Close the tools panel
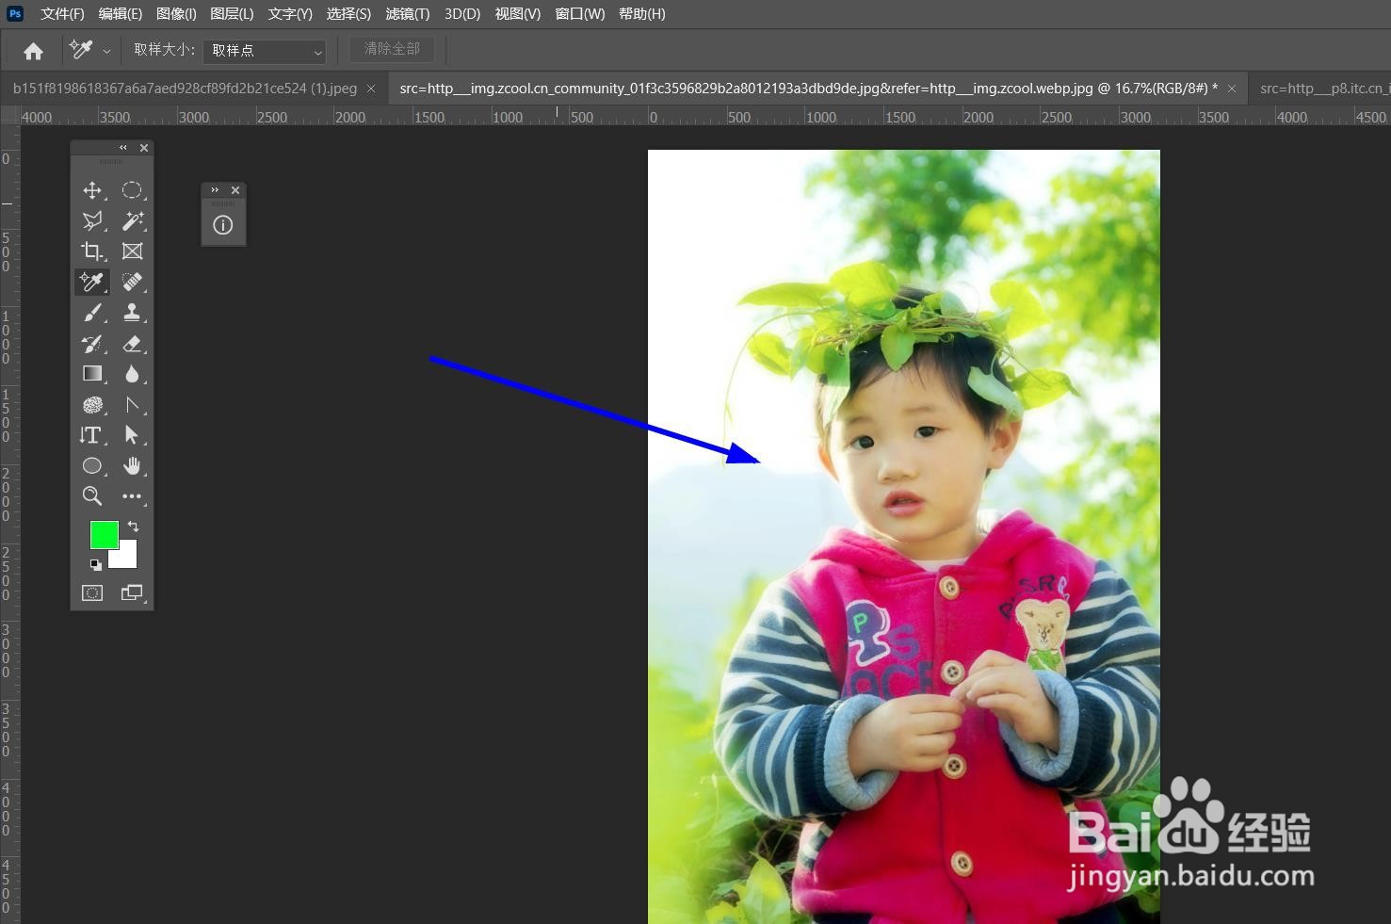Screen dimensions: 1391x924 pyautogui.click(x=144, y=148)
